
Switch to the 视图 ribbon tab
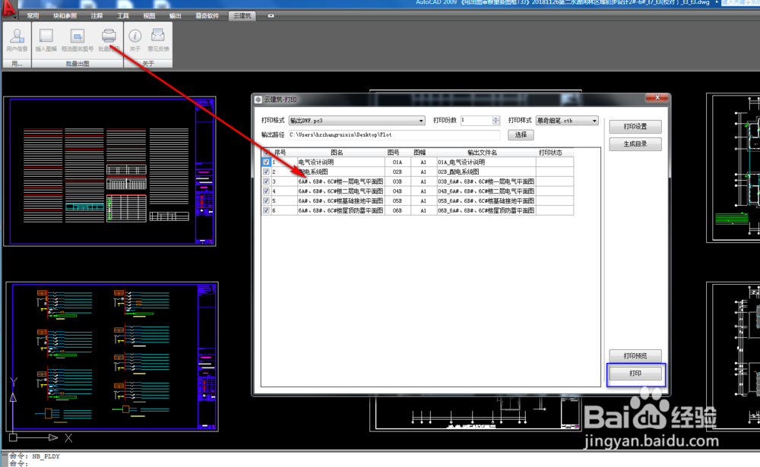149,15
